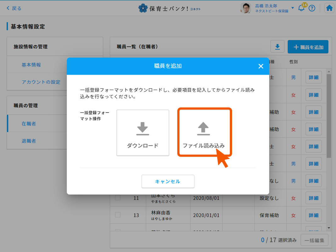Expand the user account dropdown arrow
This screenshot has height=252, width=336.
(293, 8)
